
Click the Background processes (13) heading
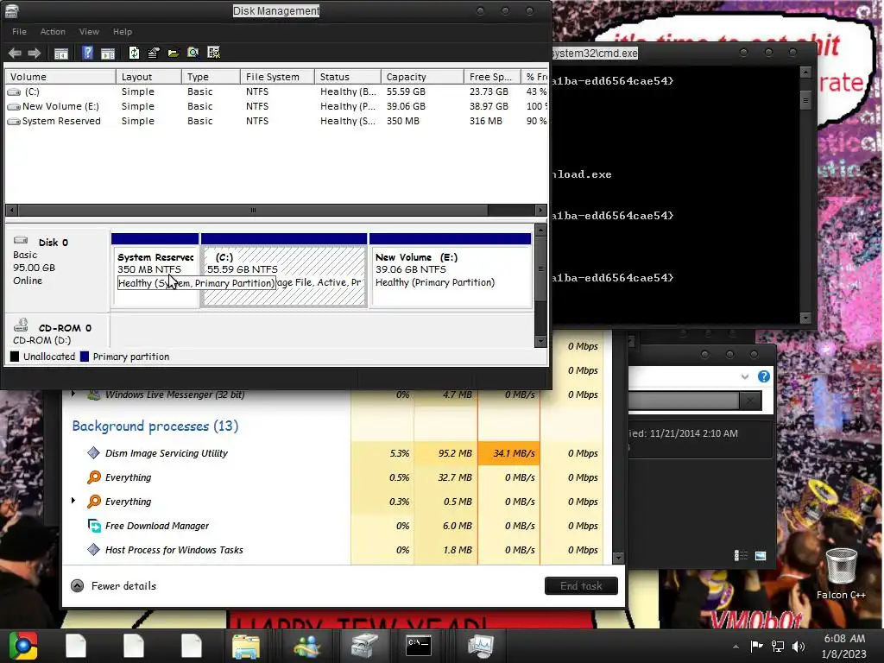[155, 426]
